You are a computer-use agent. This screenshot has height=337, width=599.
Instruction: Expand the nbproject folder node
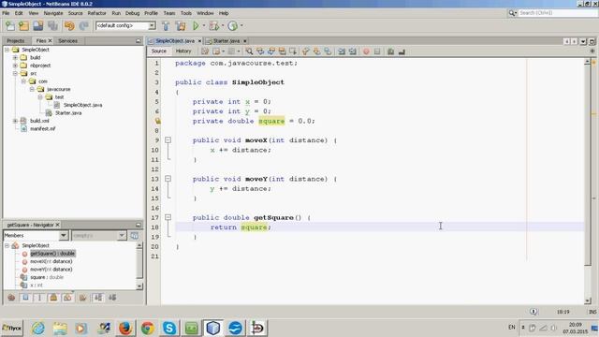15,66
